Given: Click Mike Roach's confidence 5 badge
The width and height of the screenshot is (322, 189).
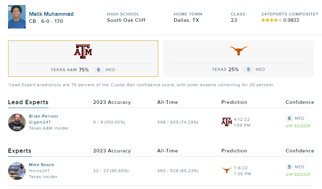Looking at the screenshot, I should pos(289,167).
